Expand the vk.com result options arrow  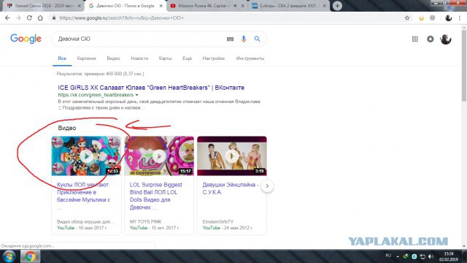[x=136, y=95]
